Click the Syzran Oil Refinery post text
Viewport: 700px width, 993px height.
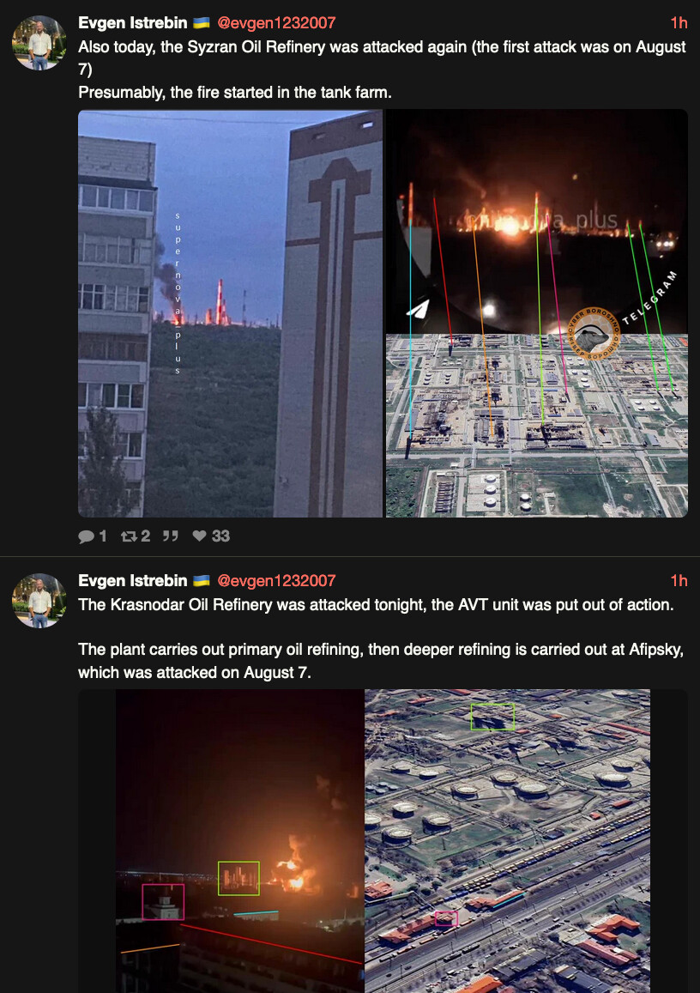(x=383, y=70)
